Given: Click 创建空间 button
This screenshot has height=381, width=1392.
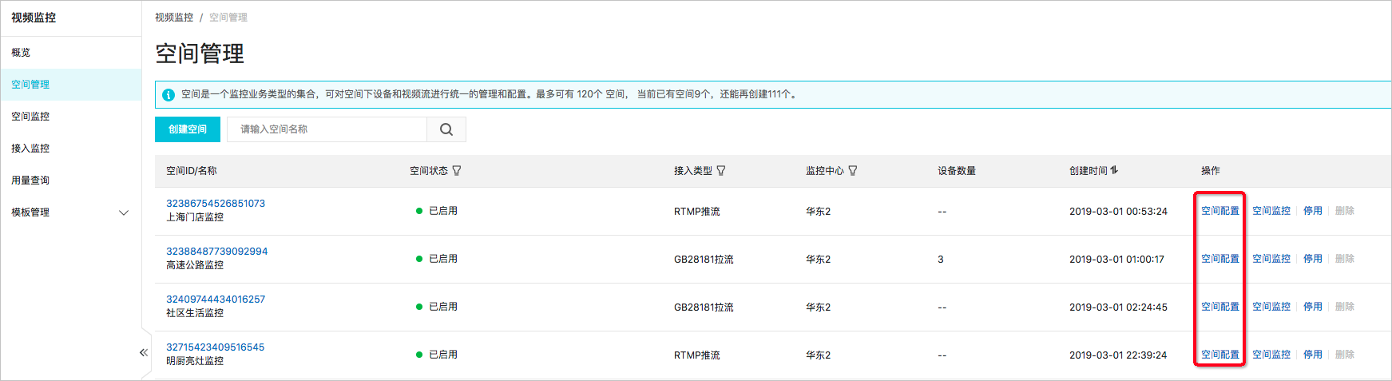Looking at the screenshot, I should pos(188,129).
